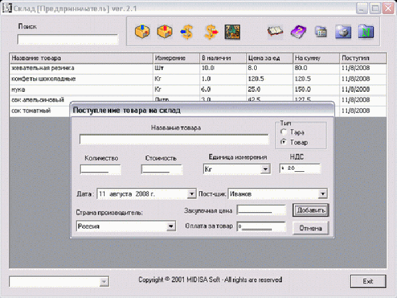397x298 pixels.
Task: Click the Поиск search field
Action: pos(67,40)
